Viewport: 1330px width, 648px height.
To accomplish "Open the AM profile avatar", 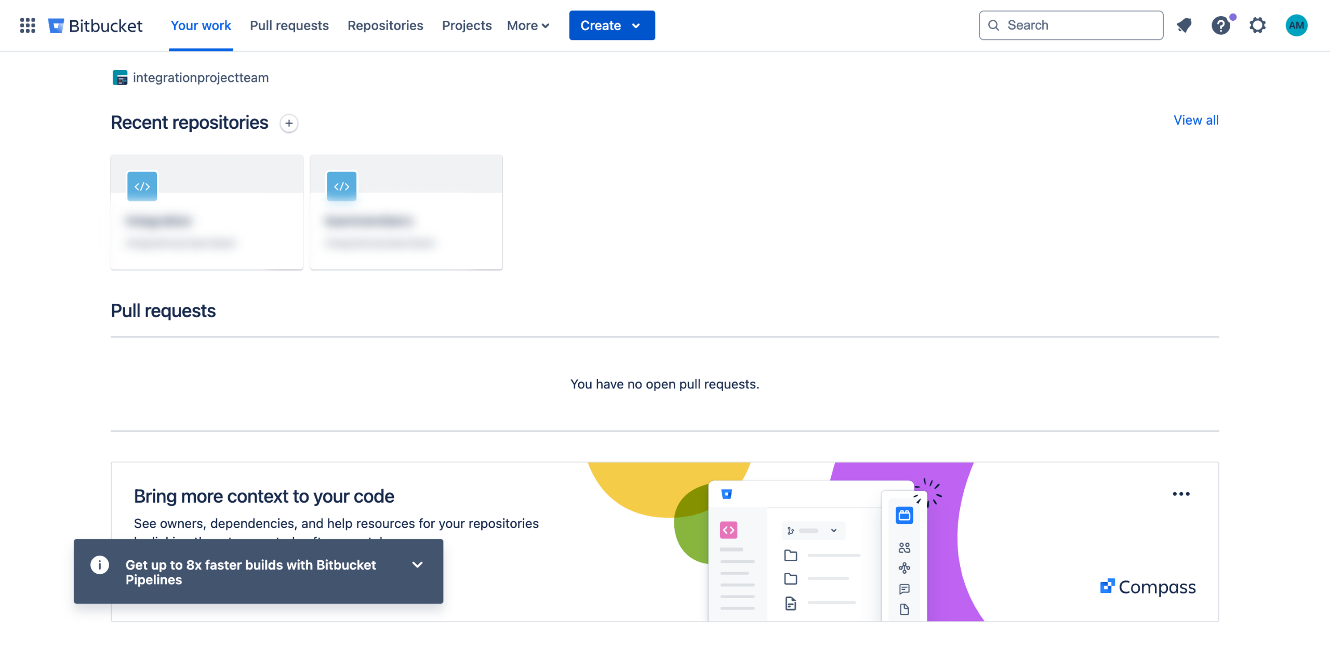I will coord(1296,25).
